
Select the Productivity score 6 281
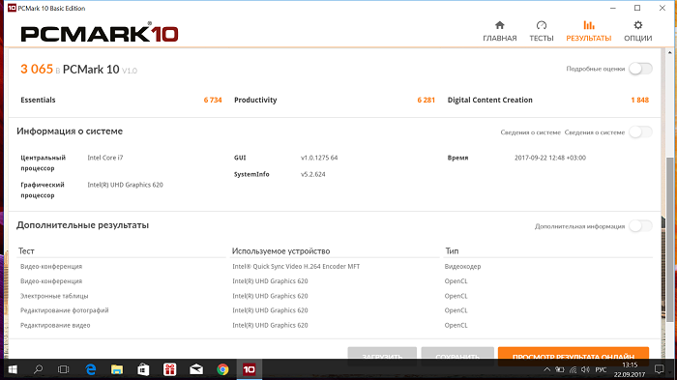[426, 100]
